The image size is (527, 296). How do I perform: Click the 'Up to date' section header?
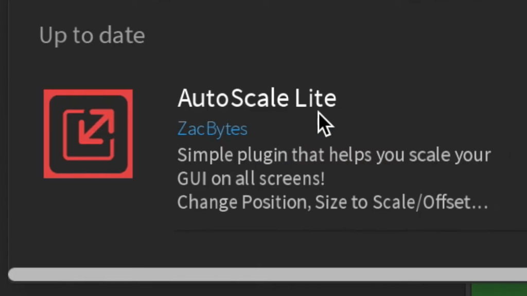92,35
